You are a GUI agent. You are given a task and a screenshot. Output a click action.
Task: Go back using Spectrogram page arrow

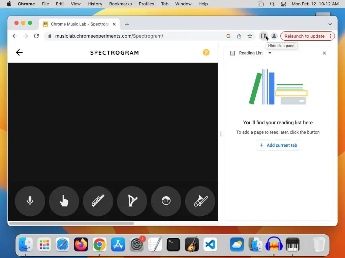pyautogui.click(x=19, y=52)
